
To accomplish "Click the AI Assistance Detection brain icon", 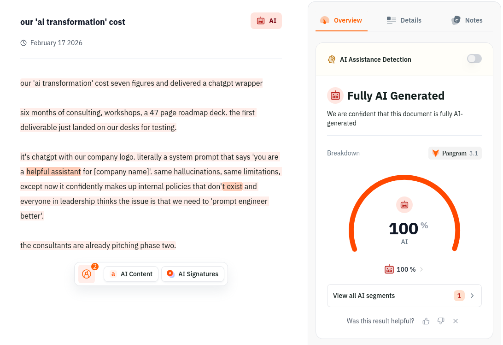I will point(332,59).
